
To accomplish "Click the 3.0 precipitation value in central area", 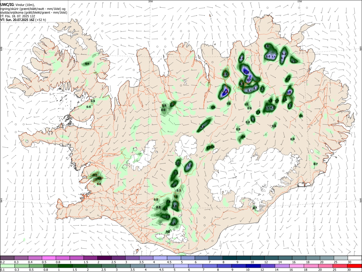I will pyautogui.click(x=177, y=164).
